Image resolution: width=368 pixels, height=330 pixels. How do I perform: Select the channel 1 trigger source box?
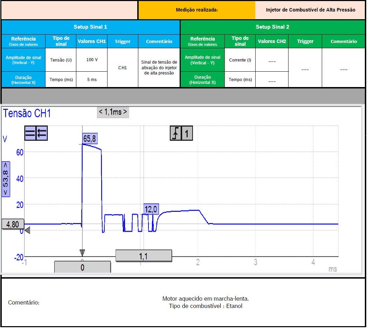187,133
